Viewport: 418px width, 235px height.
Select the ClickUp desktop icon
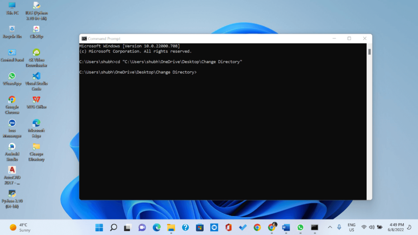[36, 32]
